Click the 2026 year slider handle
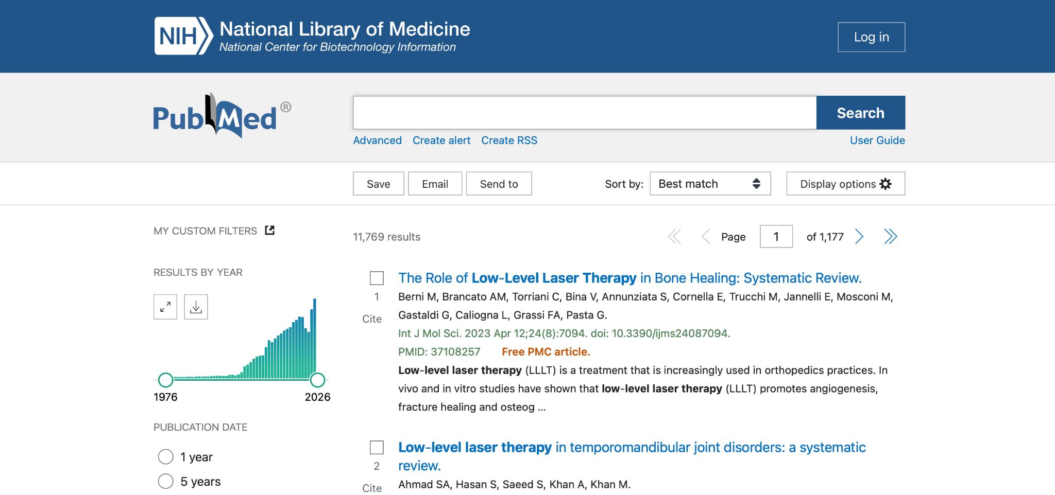Viewport: 1055px width, 495px height. [317, 380]
